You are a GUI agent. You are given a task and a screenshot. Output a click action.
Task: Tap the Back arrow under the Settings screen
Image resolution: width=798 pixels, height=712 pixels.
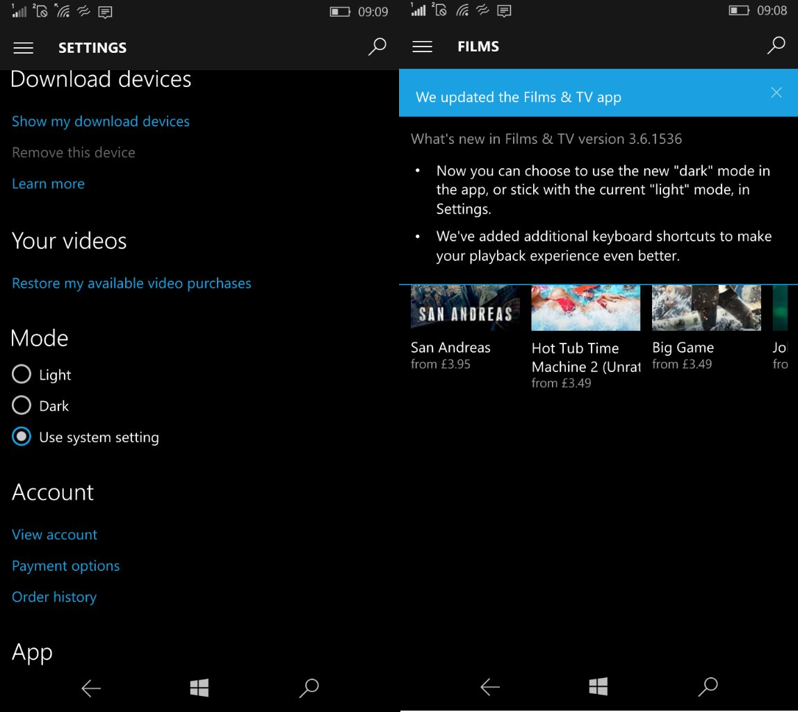91,688
